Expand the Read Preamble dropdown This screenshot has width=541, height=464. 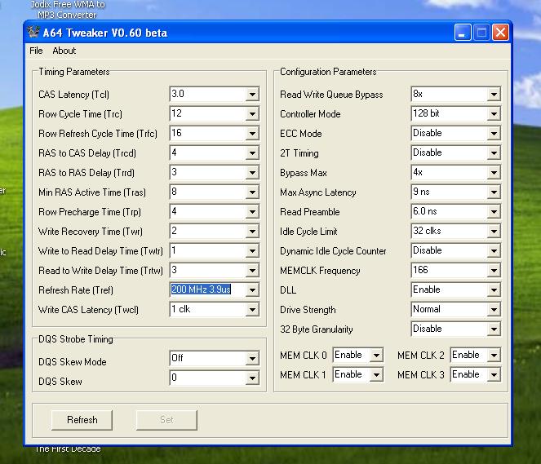tap(494, 212)
